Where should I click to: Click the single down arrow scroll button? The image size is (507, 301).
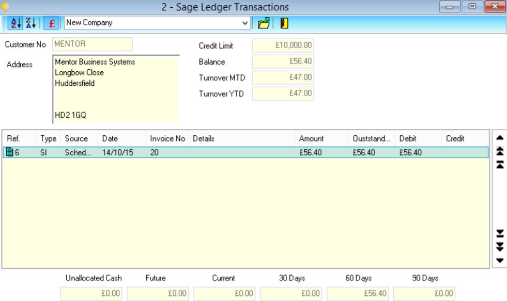coord(500,260)
